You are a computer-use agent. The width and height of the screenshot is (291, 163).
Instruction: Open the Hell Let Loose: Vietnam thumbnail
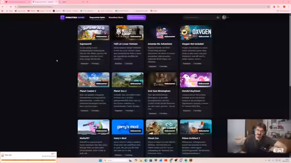(128, 33)
